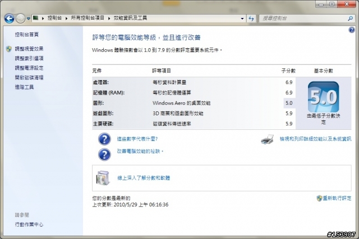
Task: Click the 圖形 row label
Action: [x=98, y=103]
